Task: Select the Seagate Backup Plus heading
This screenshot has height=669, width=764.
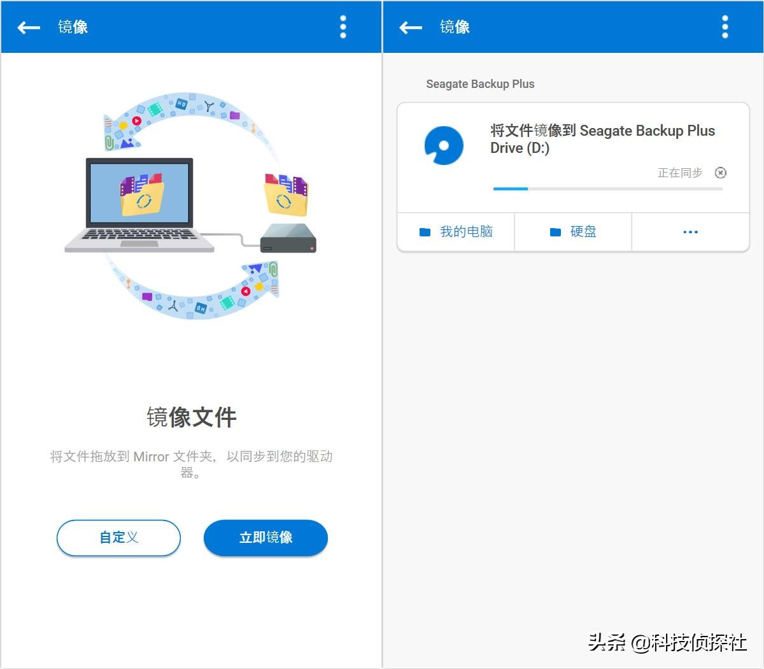Action: pyautogui.click(x=480, y=83)
